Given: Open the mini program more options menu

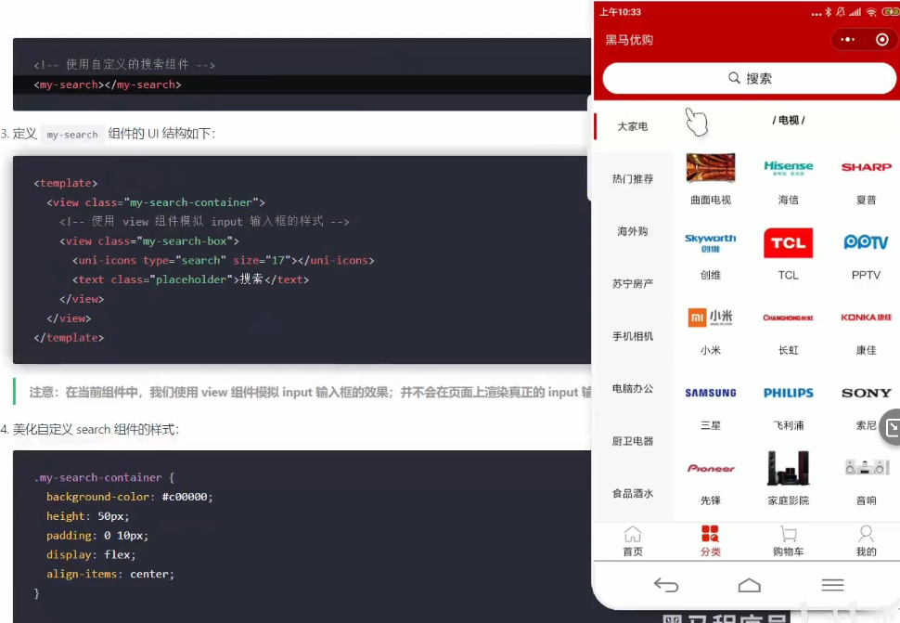Looking at the screenshot, I should 848,40.
